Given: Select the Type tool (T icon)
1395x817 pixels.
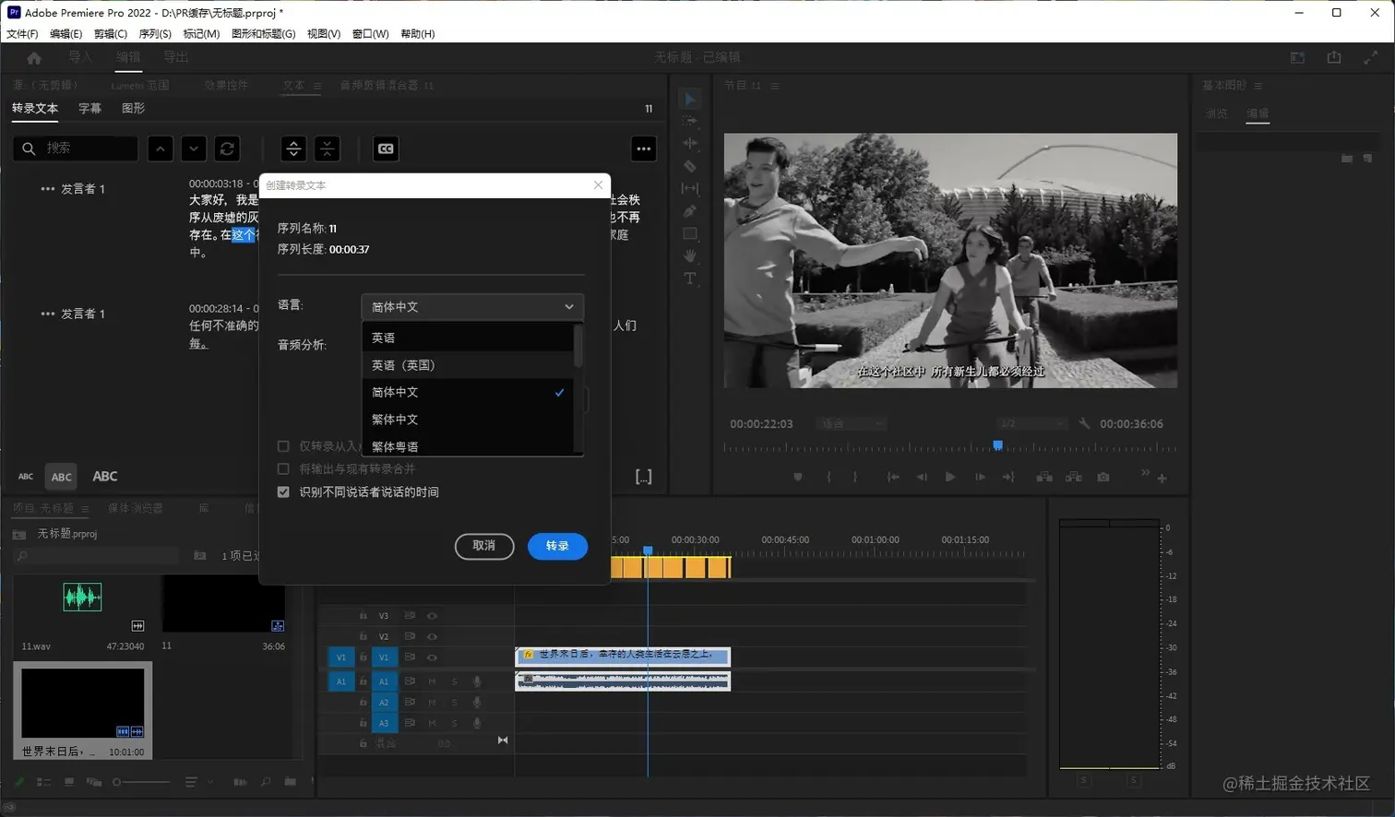Looking at the screenshot, I should [689, 278].
